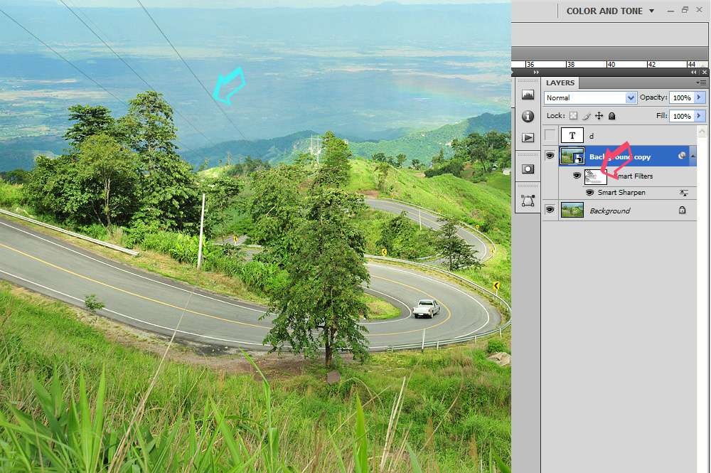The width and height of the screenshot is (711, 473).
Task: Open the Masks panel icon
Action: coord(528,169)
